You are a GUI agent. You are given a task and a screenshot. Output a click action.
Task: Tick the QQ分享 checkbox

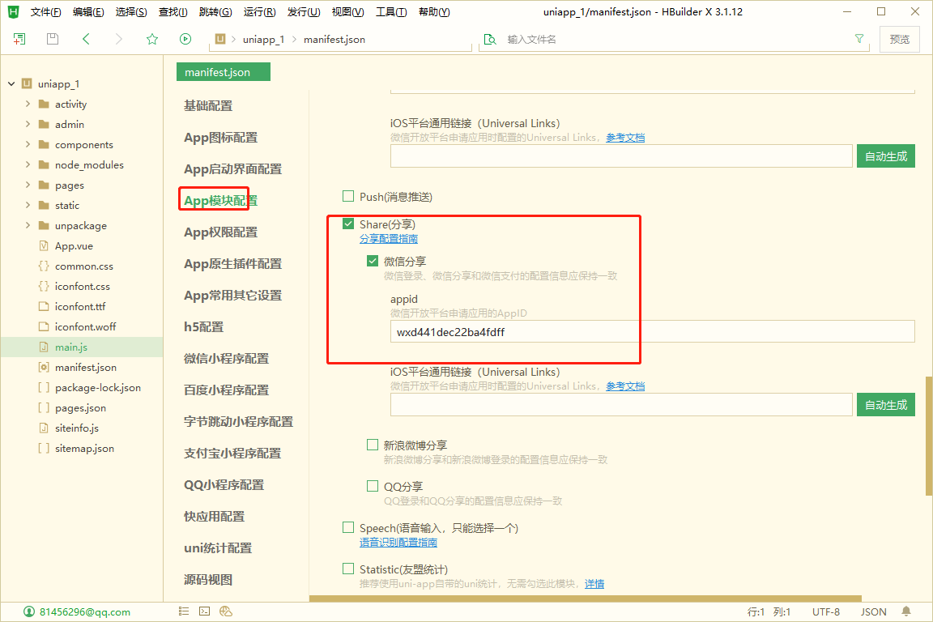coord(373,486)
